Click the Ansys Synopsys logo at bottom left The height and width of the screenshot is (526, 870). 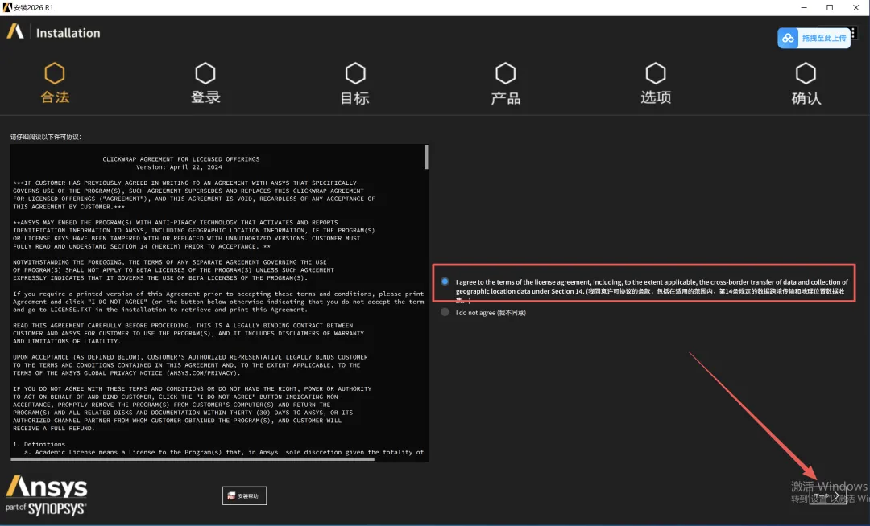(46, 495)
